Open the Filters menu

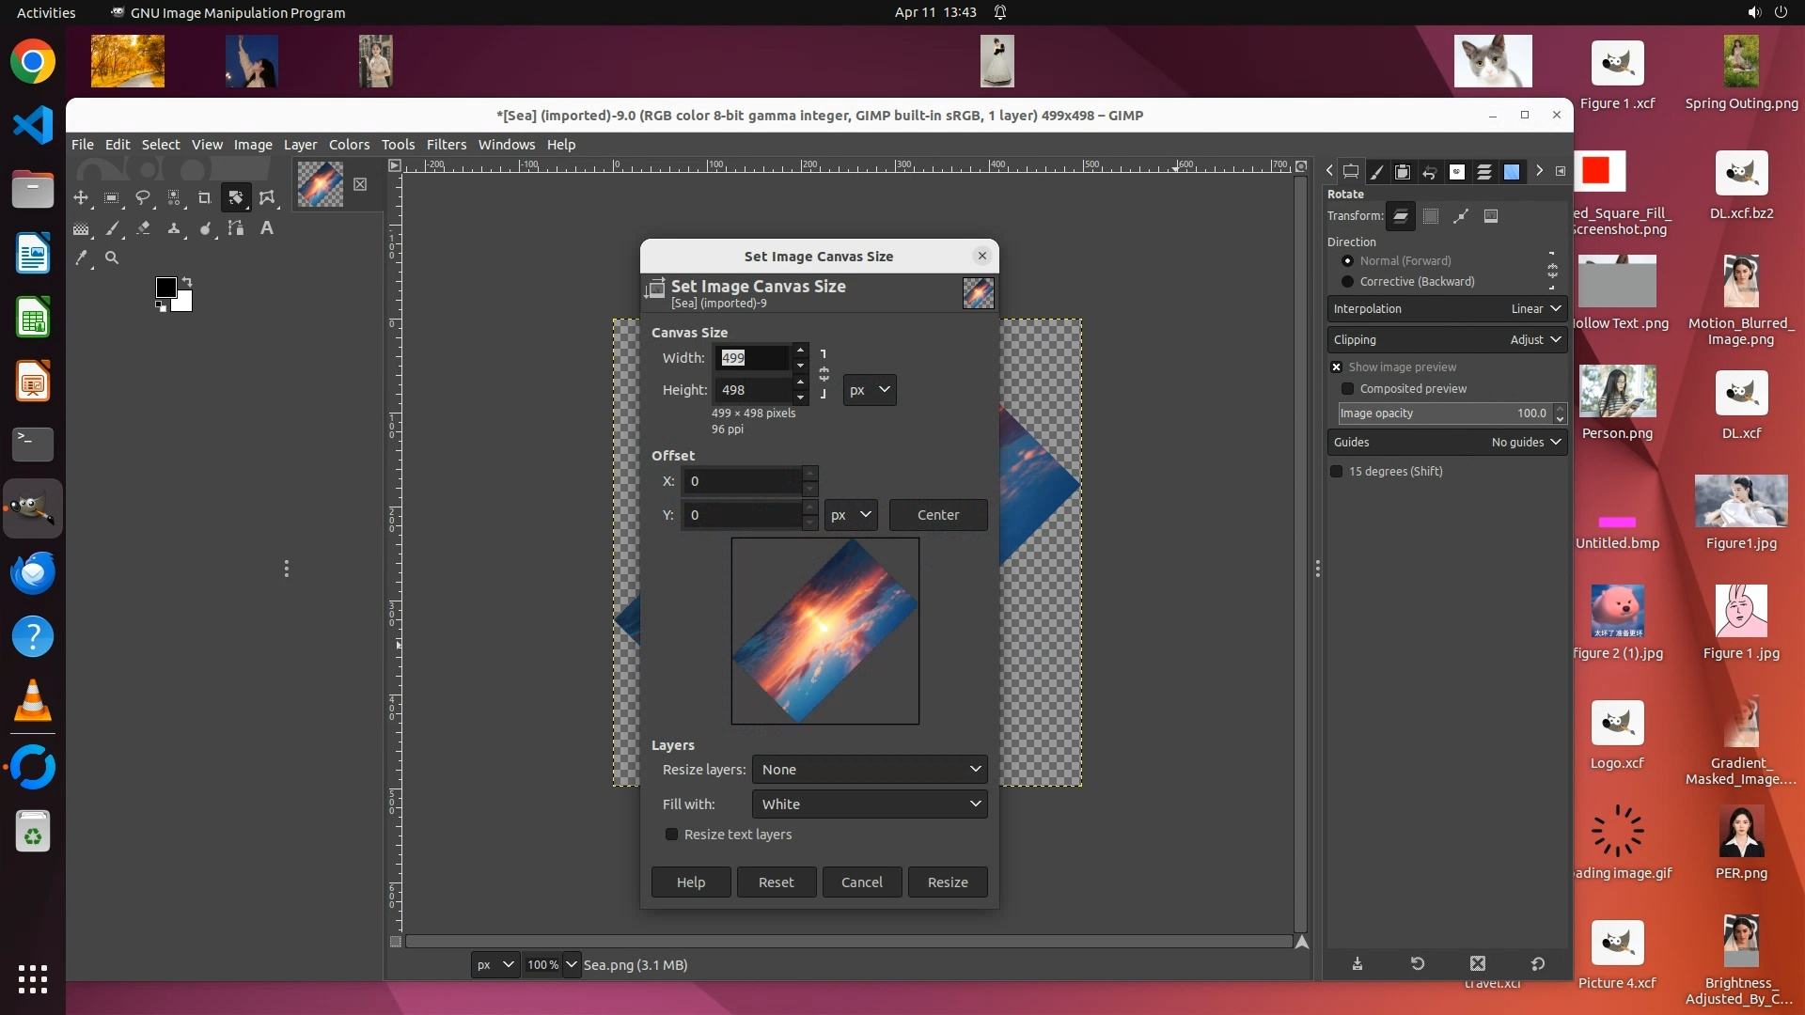tap(446, 145)
